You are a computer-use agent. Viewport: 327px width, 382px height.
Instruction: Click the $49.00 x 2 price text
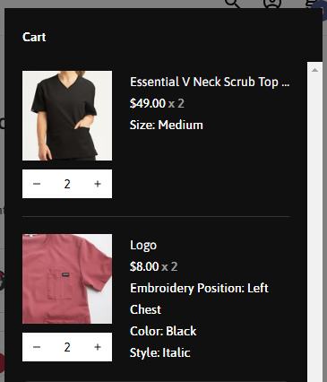(157, 103)
